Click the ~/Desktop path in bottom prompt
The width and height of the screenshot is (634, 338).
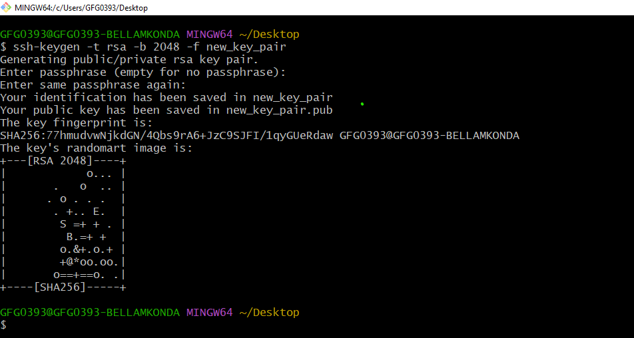[x=268, y=313]
